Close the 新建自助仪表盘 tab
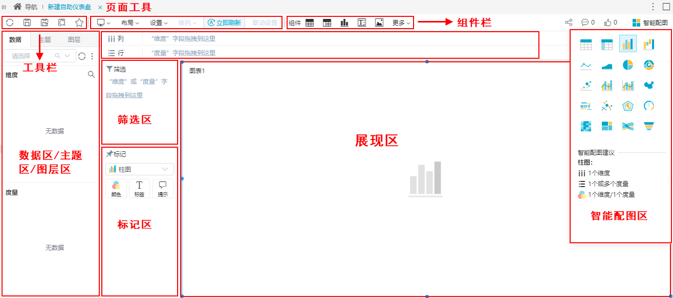This screenshot has height=298, width=673. tap(100, 7)
